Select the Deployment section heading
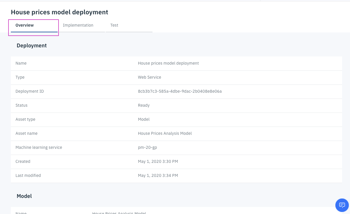 pos(32,46)
